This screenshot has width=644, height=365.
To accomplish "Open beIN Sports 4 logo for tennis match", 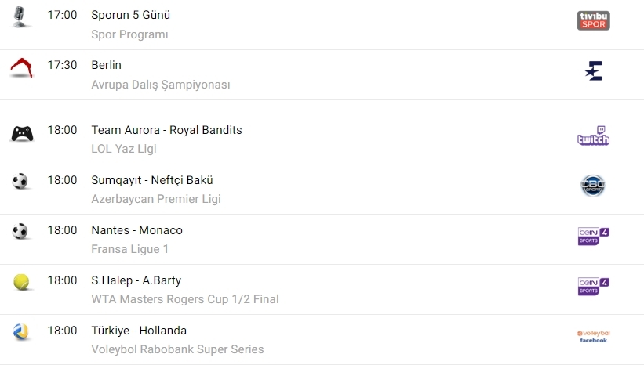I will [593, 286].
